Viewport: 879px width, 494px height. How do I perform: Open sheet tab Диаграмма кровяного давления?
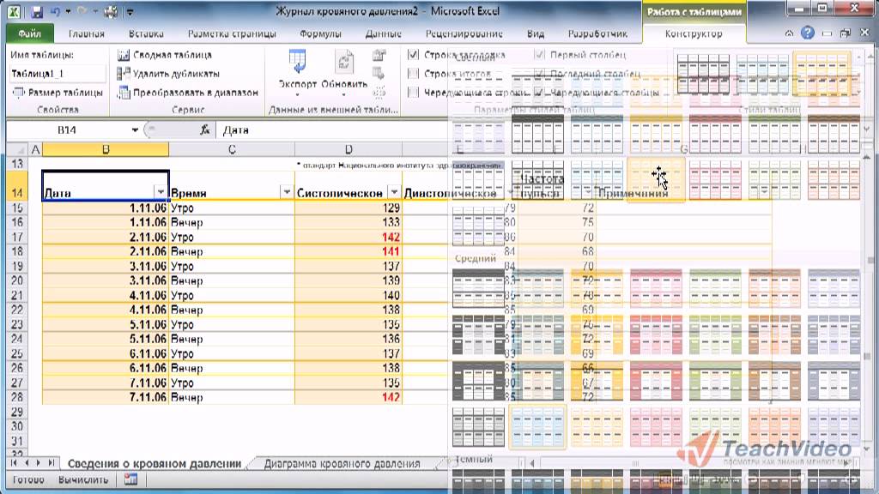click(x=342, y=464)
